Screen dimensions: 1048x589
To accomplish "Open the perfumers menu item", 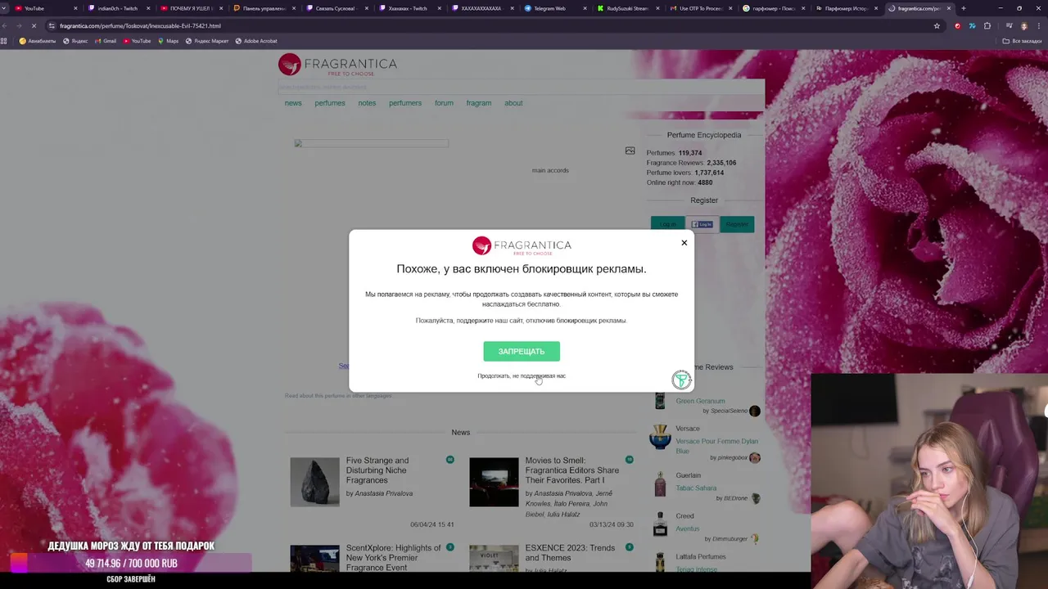I will pyautogui.click(x=405, y=103).
